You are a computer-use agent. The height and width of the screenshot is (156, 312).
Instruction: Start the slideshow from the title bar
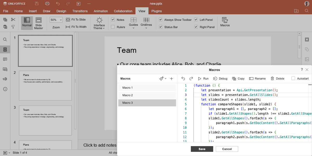point(79,4)
